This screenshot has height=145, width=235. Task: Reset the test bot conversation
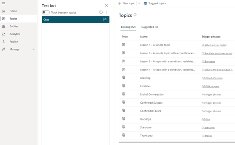click(x=101, y=12)
